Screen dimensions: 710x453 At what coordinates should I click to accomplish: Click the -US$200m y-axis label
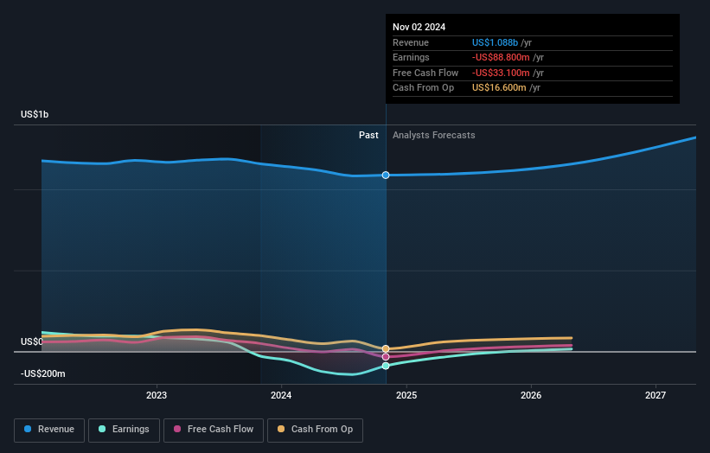click(x=43, y=373)
